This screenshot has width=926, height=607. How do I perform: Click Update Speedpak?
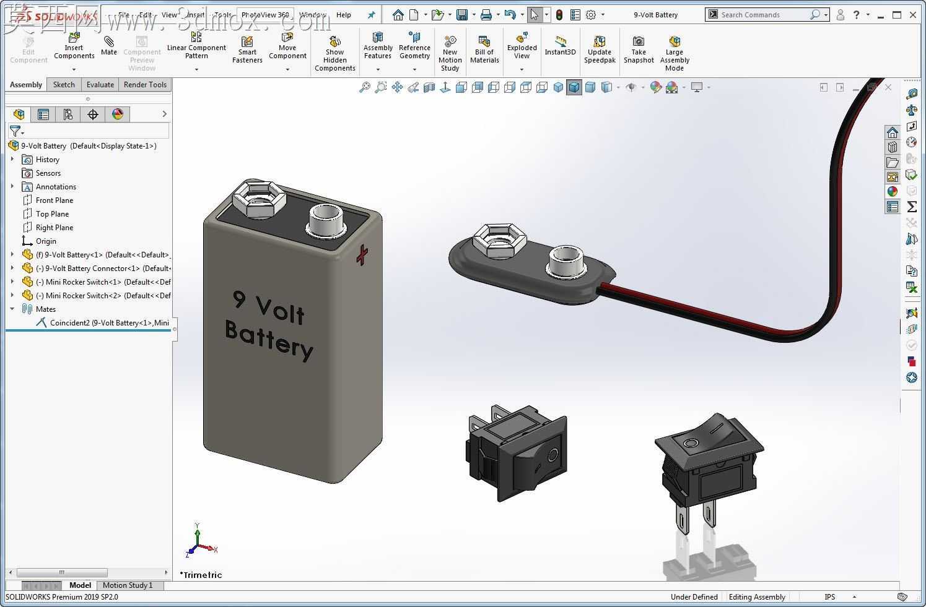pyautogui.click(x=600, y=50)
